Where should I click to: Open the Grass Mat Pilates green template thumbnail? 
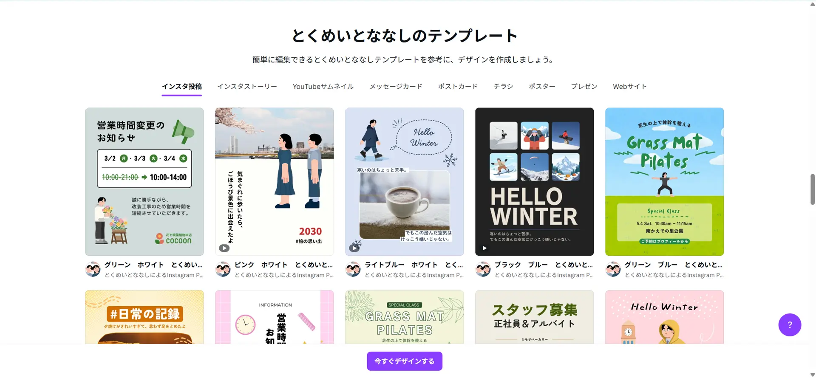[x=664, y=182]
